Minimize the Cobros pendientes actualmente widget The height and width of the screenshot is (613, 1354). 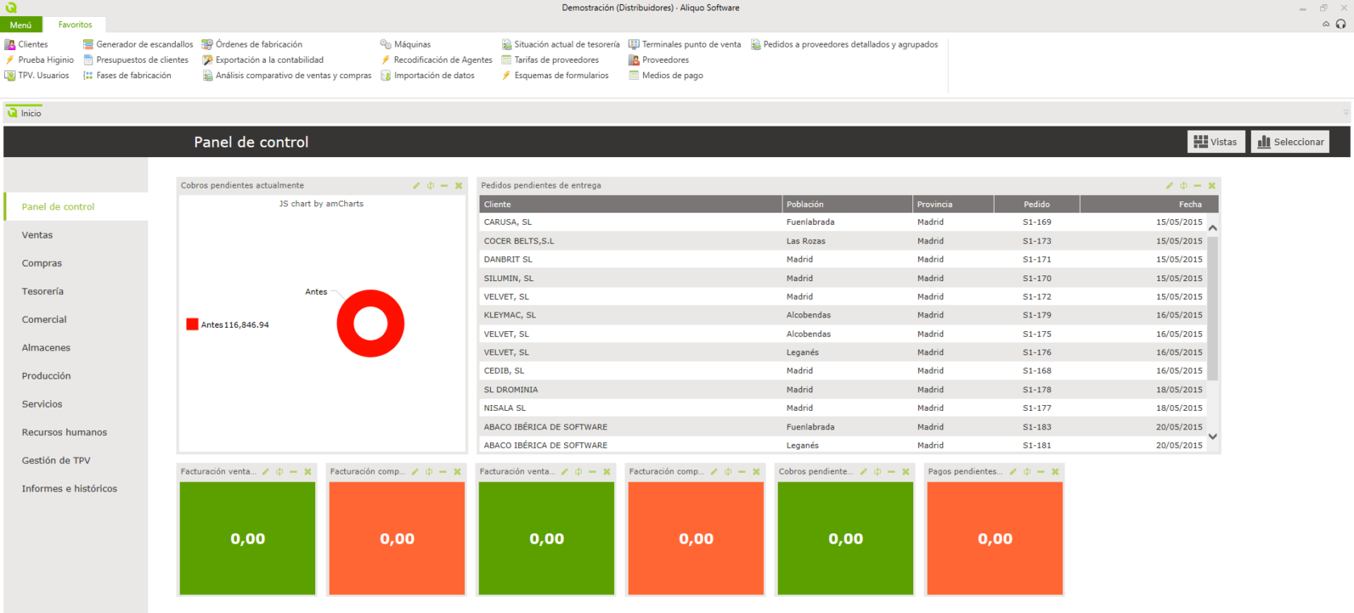point(444,185)
